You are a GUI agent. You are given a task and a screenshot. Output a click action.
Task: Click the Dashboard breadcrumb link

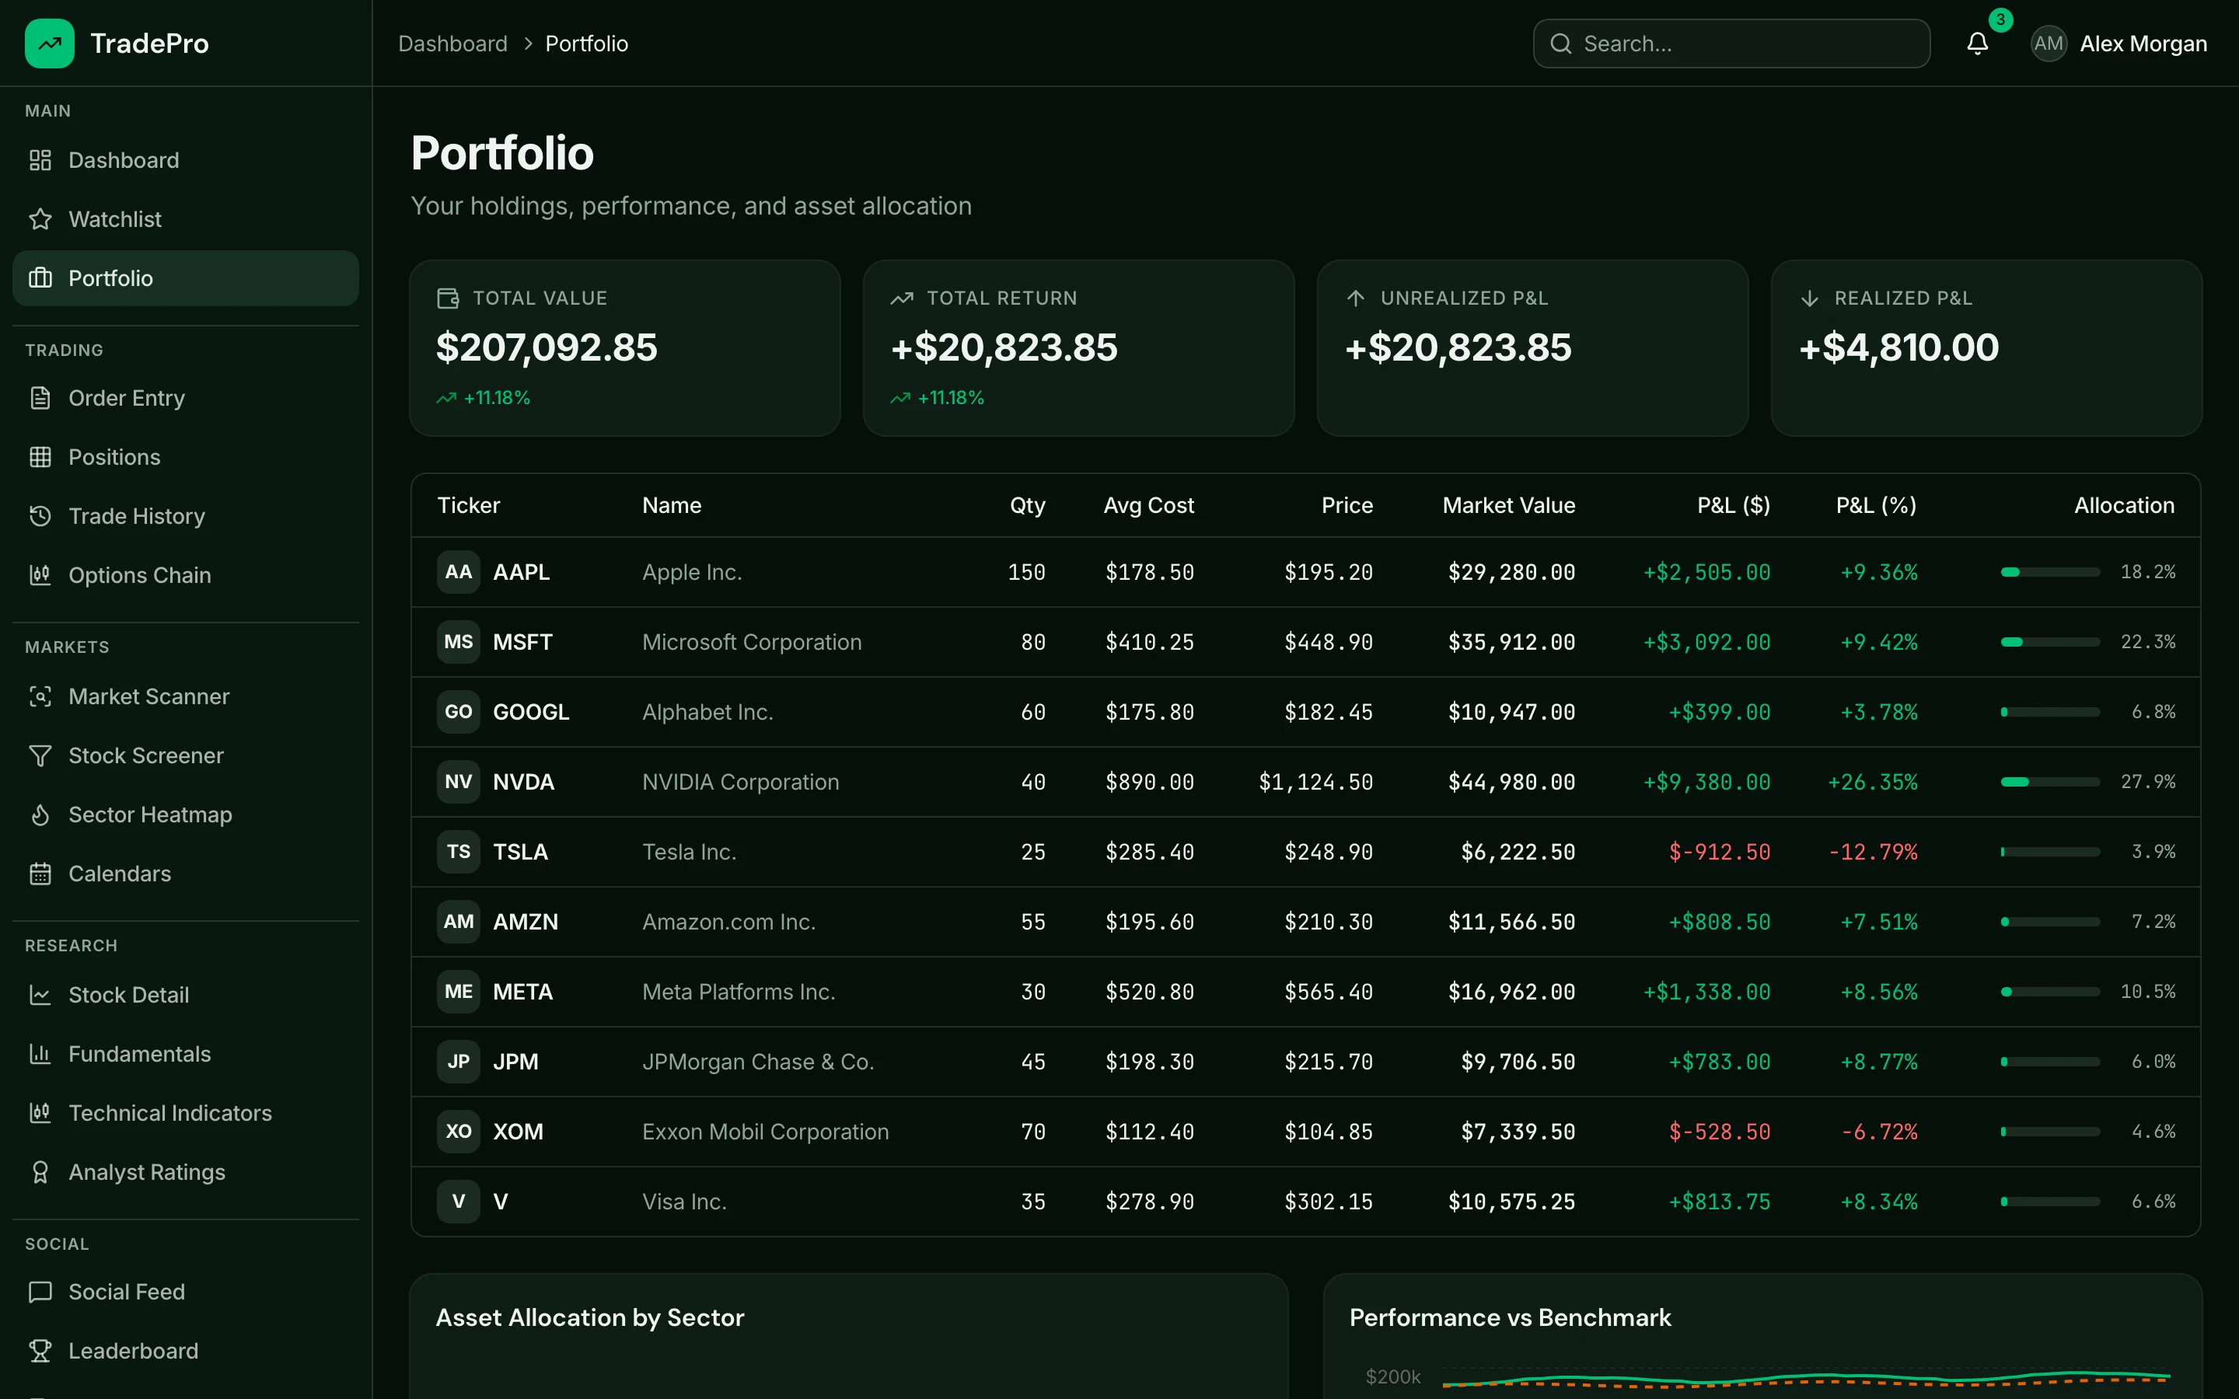point(452,44)
